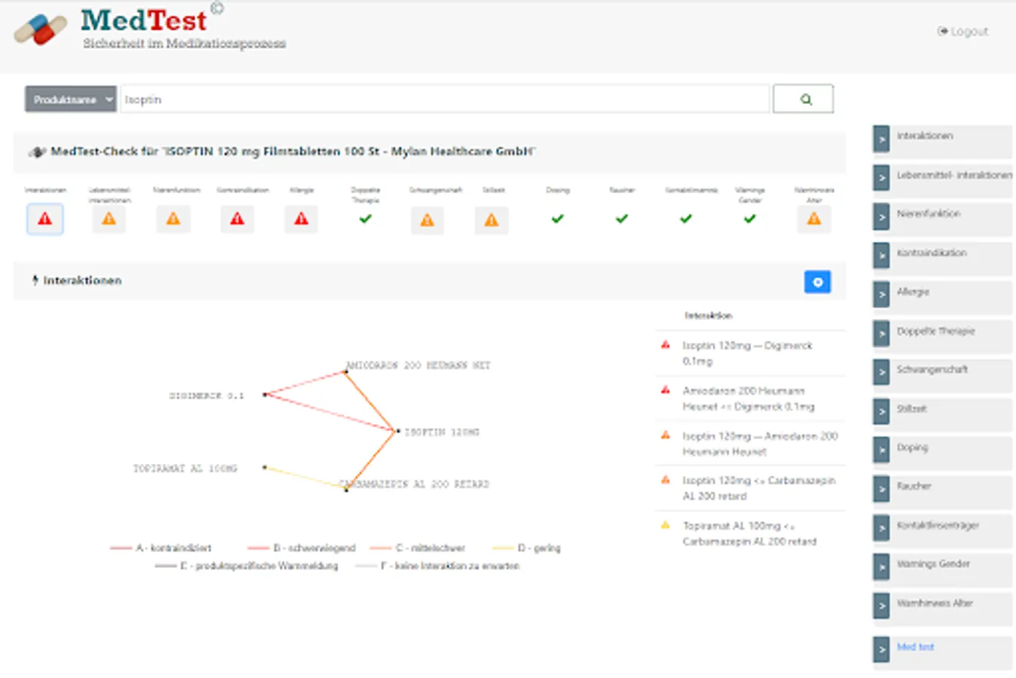Viewport: 1016px width, 678px height.
Task: Select the Doping green checkmark
Action: pos(557,219)
